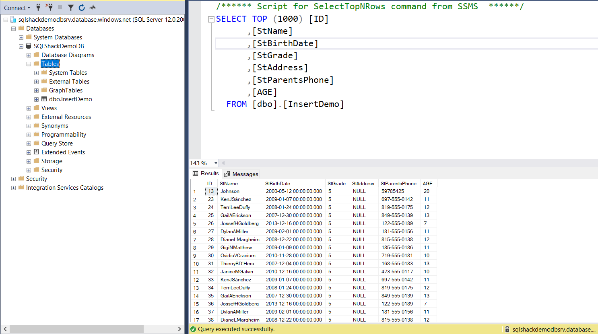
Task: Collapse the SELECT statement outline block
Action: pos(211,19)
